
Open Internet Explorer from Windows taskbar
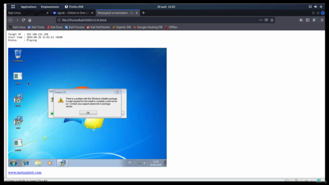26,163
